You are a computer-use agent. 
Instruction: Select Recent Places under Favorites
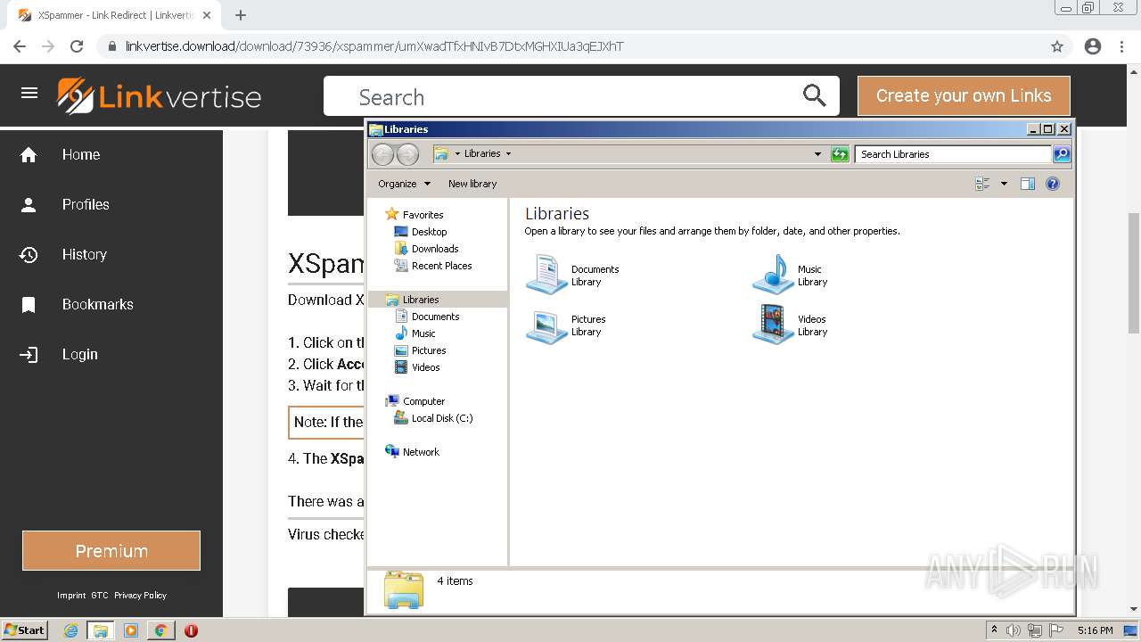coord(441,266)
